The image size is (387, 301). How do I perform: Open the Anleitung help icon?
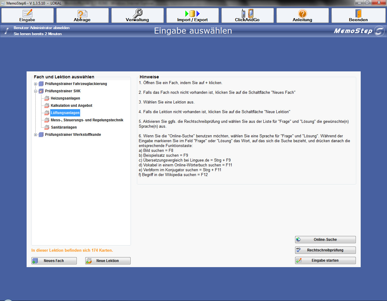coord(302,14)
